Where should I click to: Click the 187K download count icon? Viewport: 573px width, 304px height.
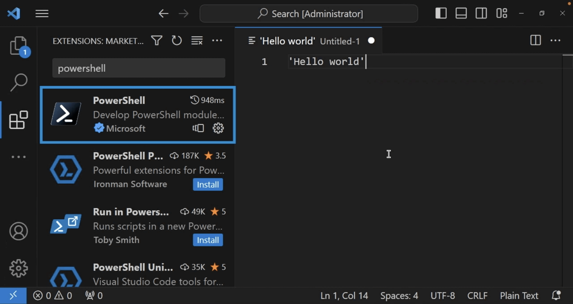click(x=174, y=156)
